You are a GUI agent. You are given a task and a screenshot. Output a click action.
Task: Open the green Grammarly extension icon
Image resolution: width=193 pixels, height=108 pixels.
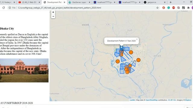169,8
